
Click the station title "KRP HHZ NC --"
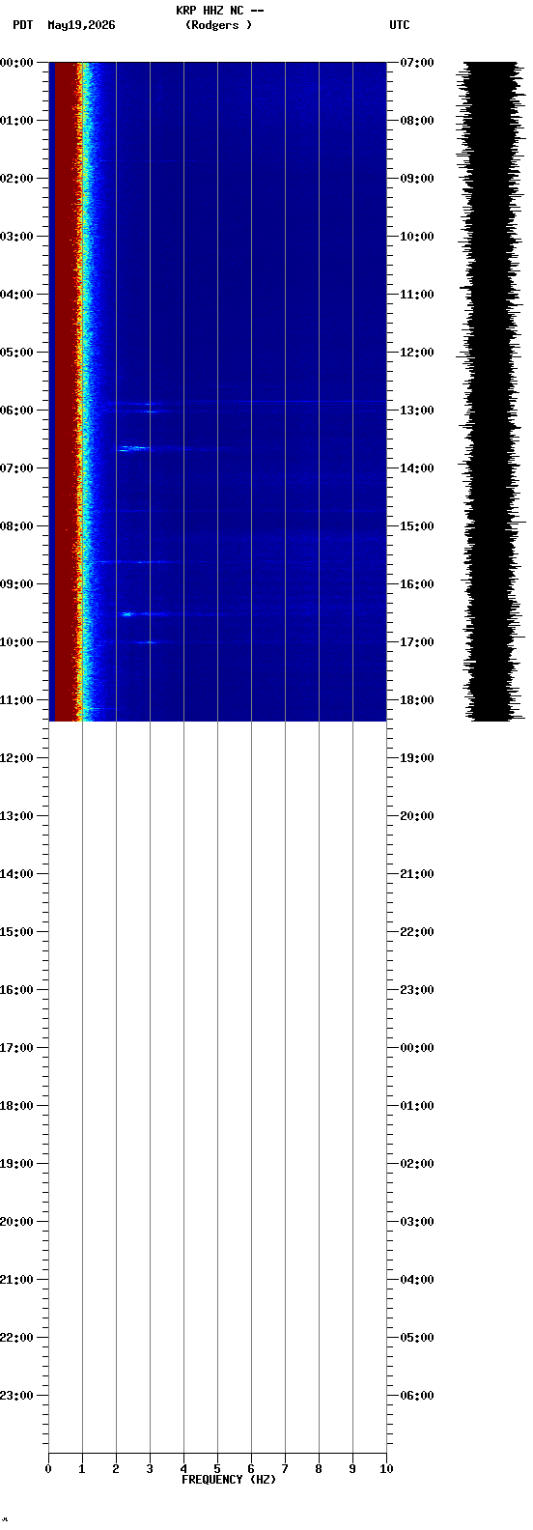[219, 11]
